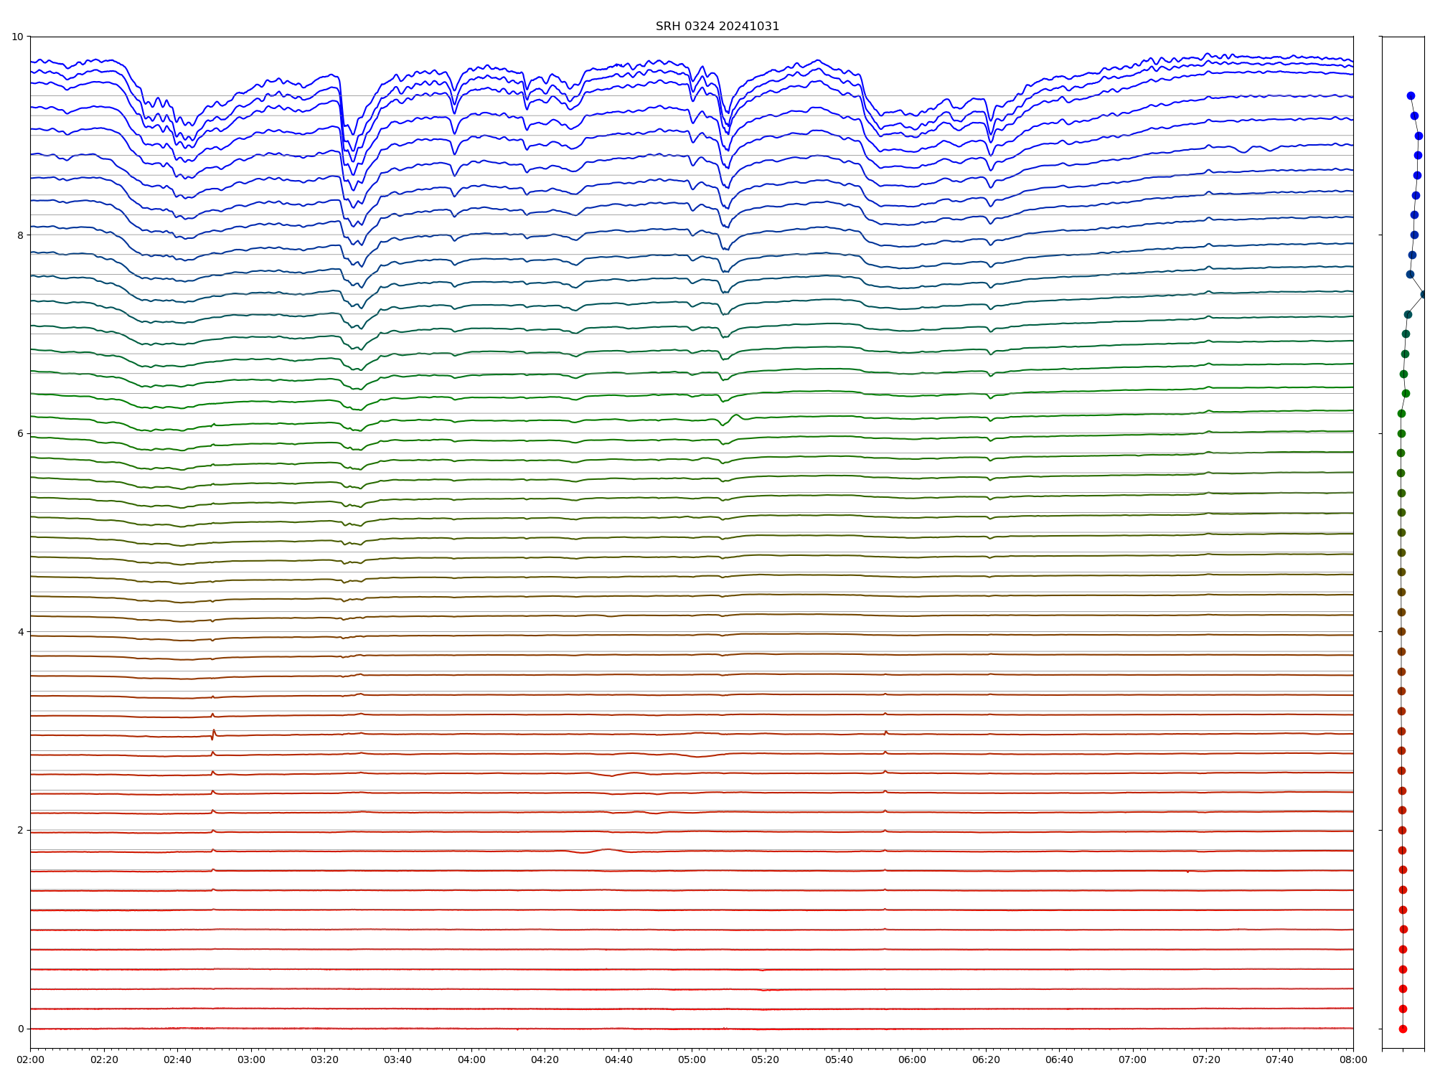Click the 08:00 label at axis end
Image resolution: width=1435 pixels, height=1076 pixels.
click(x=1353, y=1060)
